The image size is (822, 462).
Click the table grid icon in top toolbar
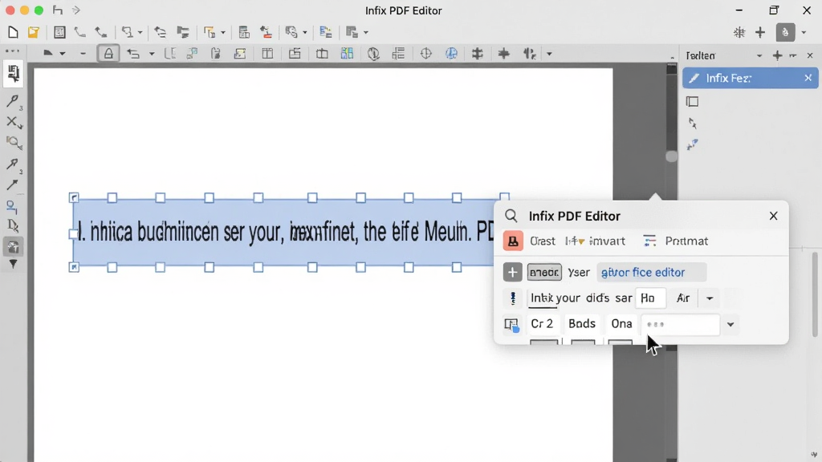(x=244, y=32)
